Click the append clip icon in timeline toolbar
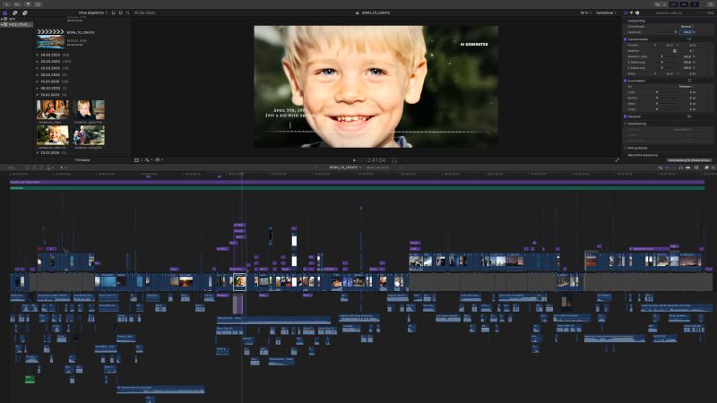 click(41, 167)
